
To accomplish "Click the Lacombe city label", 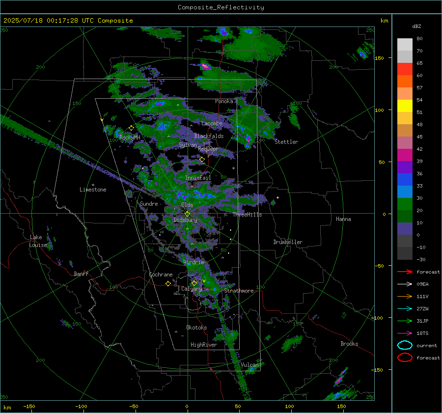I will pos(212,123).
